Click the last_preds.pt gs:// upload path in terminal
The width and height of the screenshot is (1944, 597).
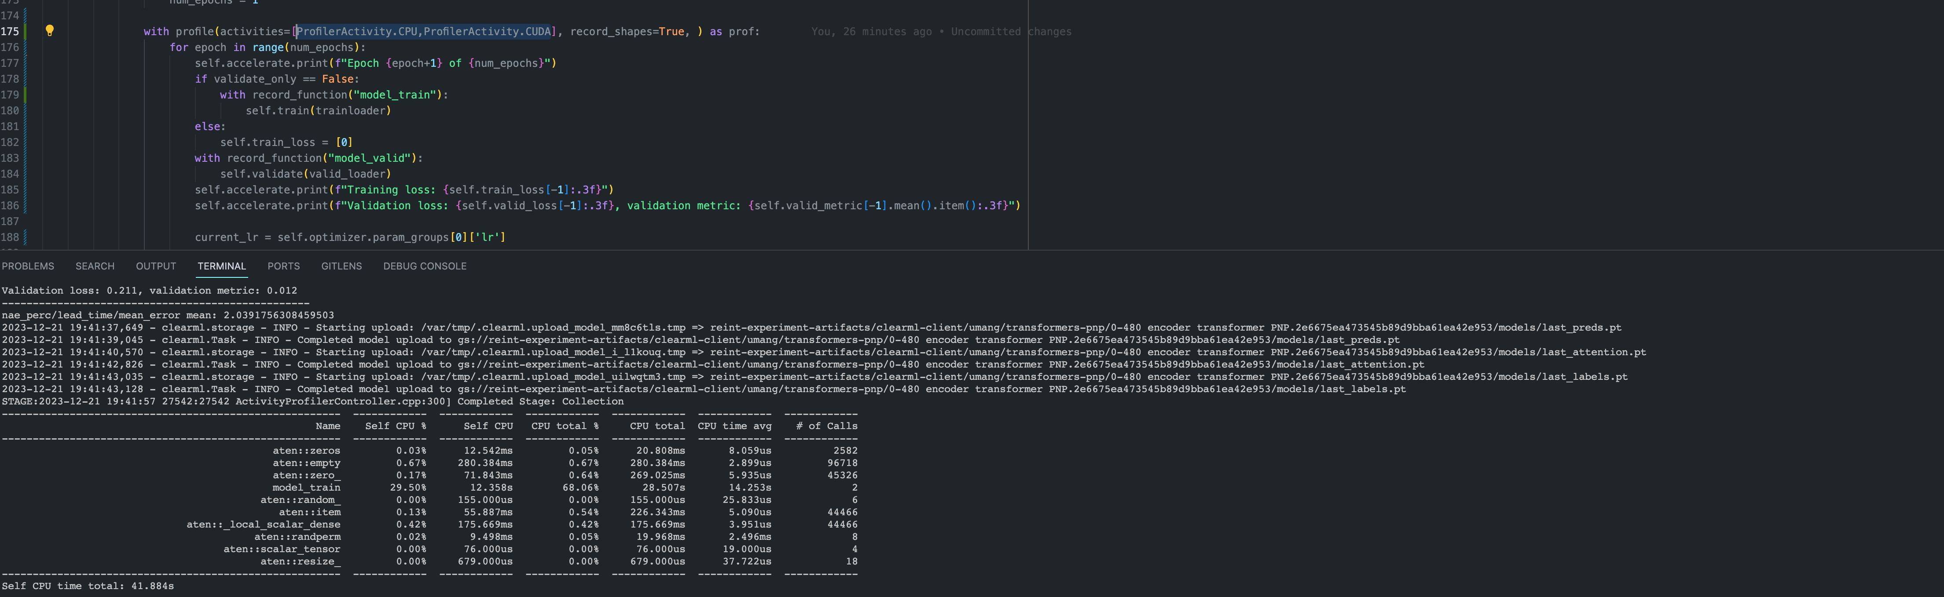(928, 340)
